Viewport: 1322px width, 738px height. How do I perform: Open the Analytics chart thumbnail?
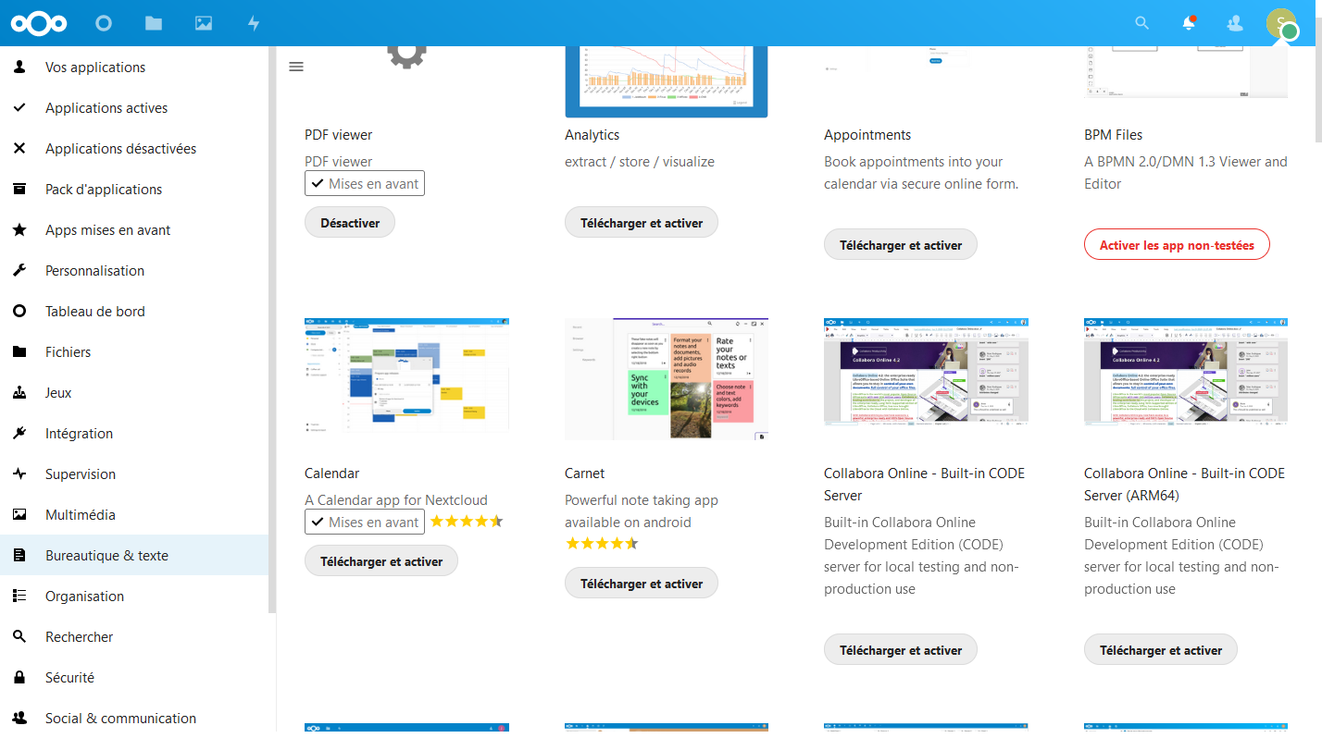tap(667, 82)
